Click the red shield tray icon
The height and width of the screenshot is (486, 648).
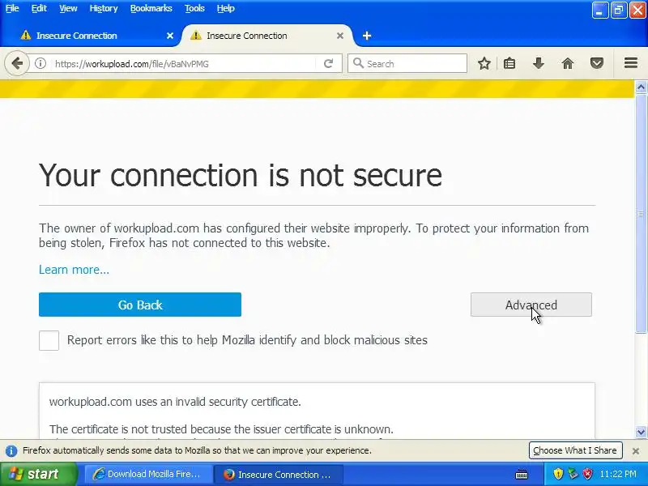587,474
